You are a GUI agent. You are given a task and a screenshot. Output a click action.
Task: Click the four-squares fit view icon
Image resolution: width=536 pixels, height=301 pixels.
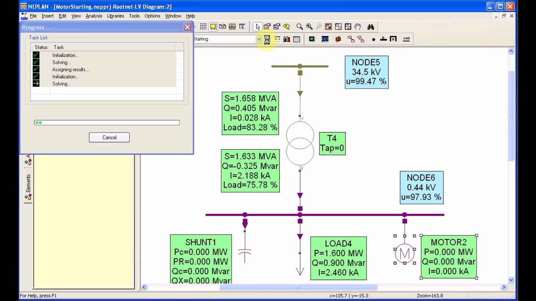coord(348,27)
